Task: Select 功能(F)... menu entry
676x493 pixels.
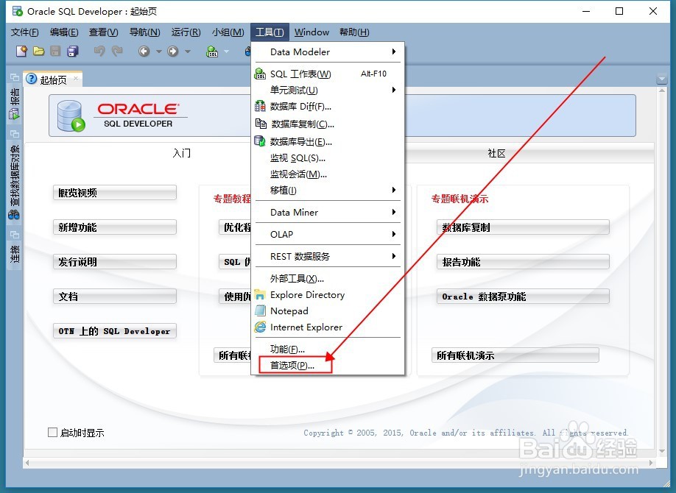Action: (328, 349)
